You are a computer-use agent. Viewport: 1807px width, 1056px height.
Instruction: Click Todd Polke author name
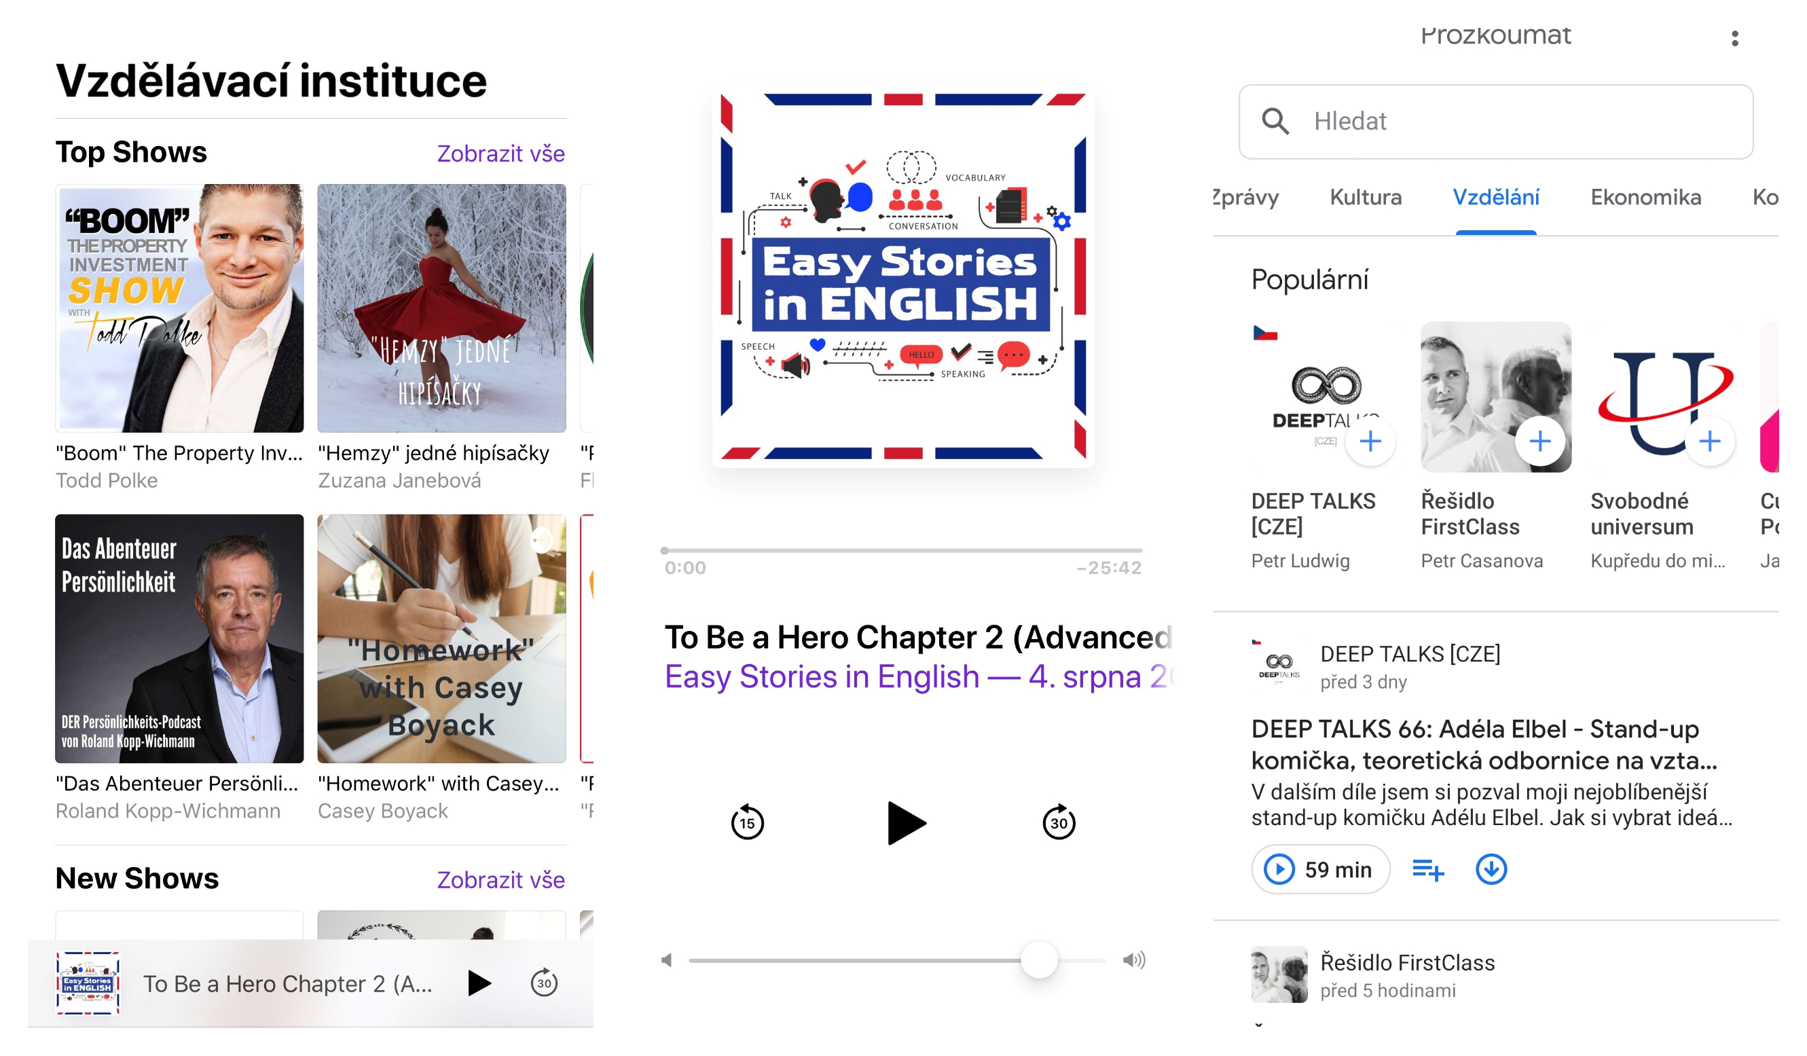pos(107,480)
